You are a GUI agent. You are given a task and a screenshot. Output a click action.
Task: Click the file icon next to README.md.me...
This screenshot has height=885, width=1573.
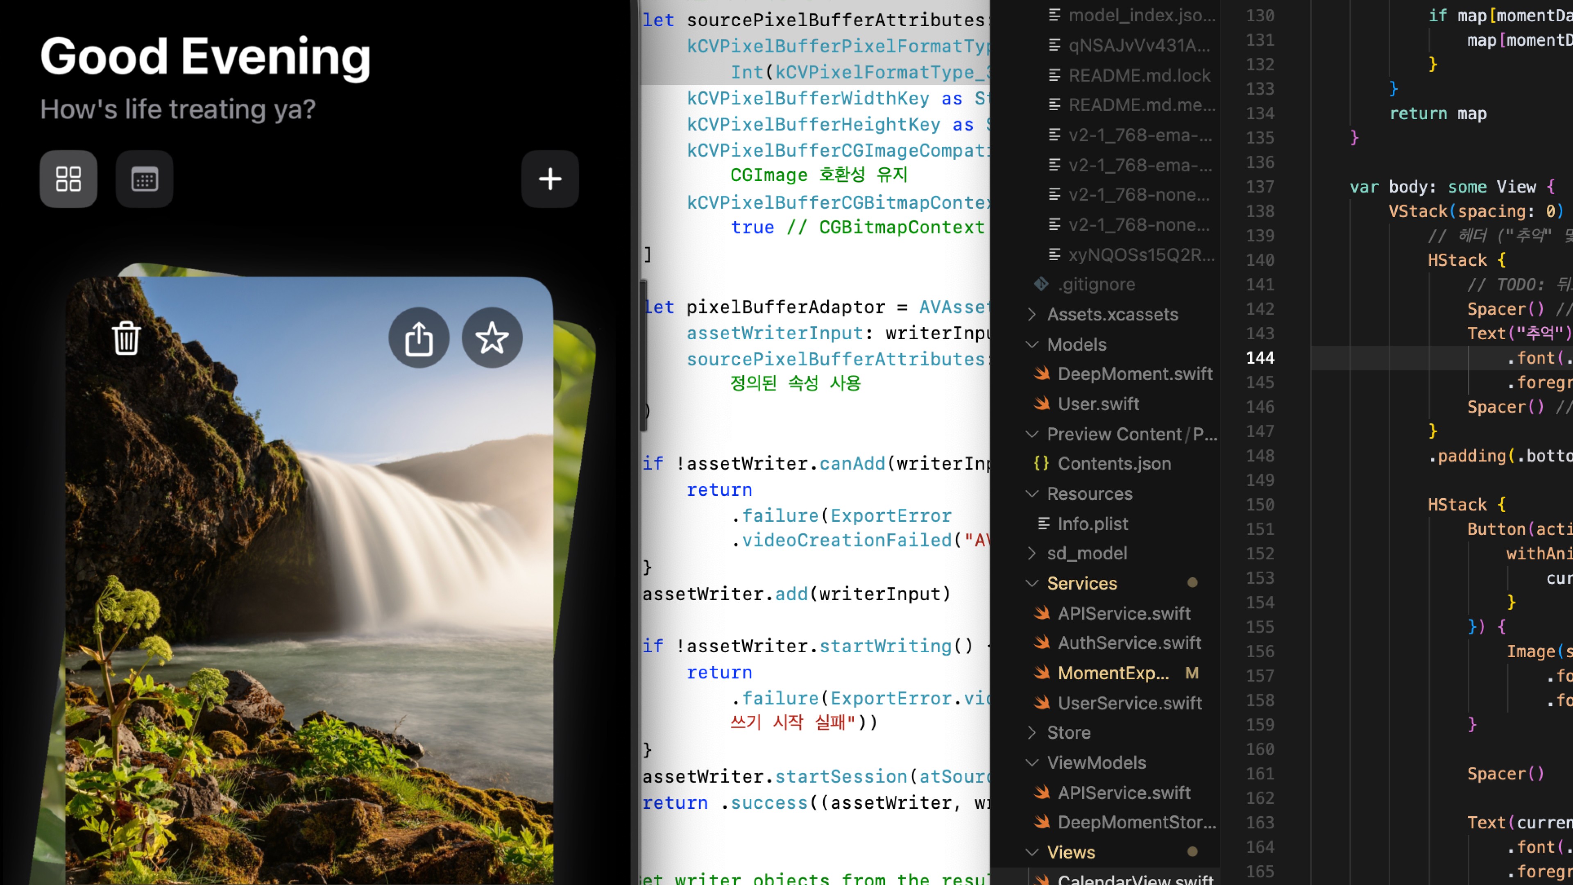[x=1054, y=105]
